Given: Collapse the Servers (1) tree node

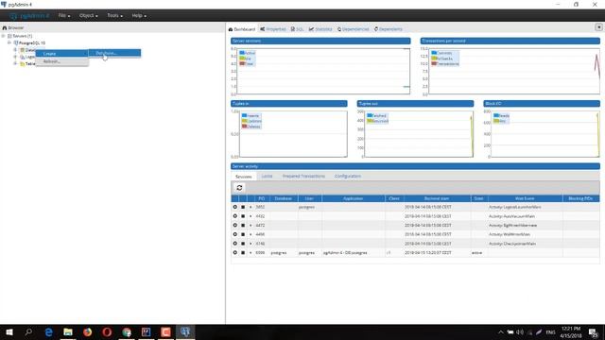Looking at the screenshot, I should point(3,36).
